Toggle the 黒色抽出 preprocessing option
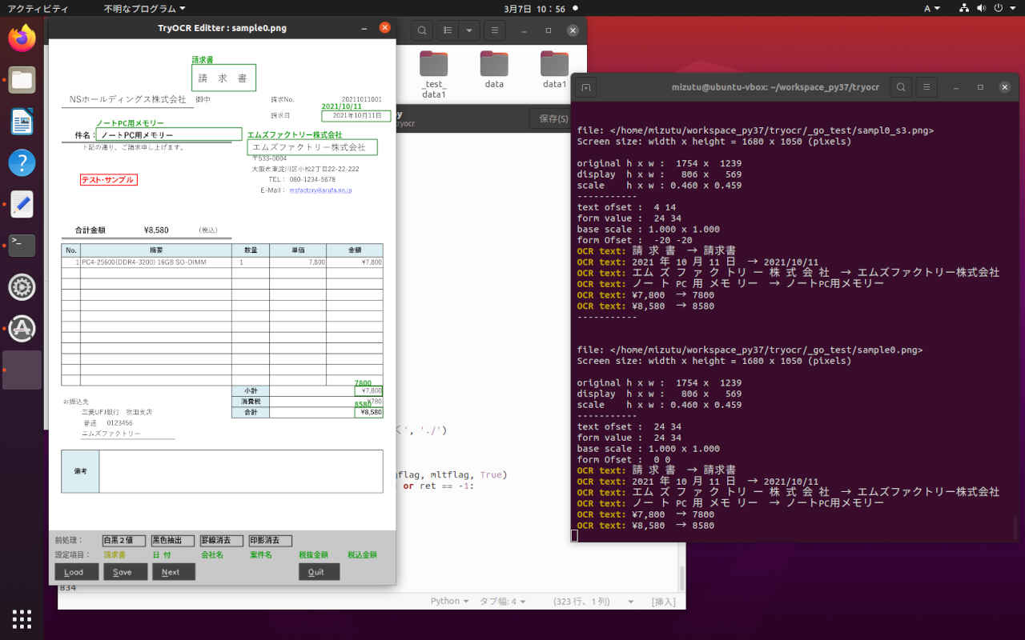 pyautogui.click(x=172, y=541)
